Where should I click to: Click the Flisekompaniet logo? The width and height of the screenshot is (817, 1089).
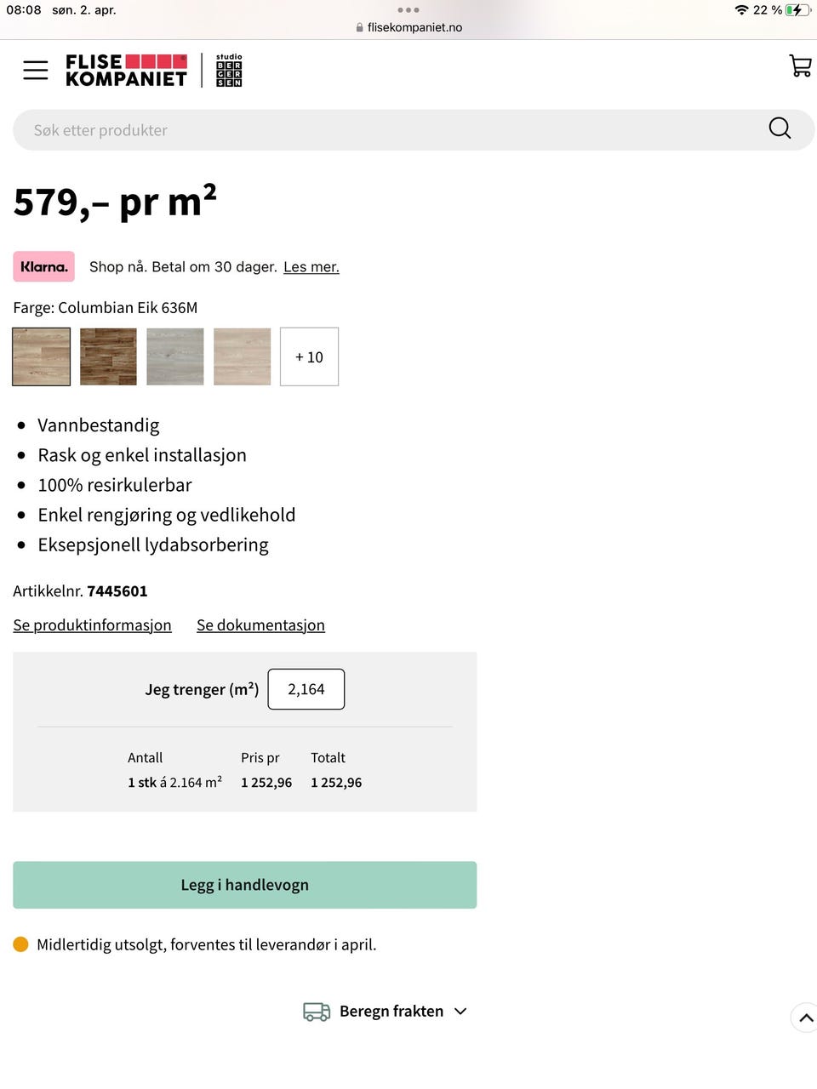126,71
